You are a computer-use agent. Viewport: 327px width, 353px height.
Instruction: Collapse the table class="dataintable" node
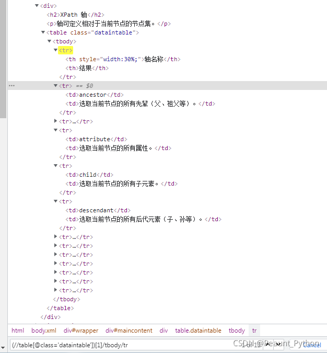pyautogui.click(x=43, y=32)
